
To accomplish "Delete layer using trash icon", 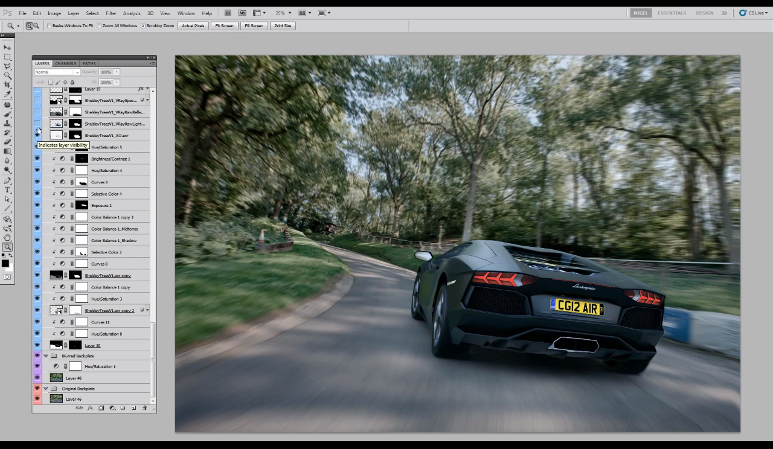I will click(x=144, y=408).
